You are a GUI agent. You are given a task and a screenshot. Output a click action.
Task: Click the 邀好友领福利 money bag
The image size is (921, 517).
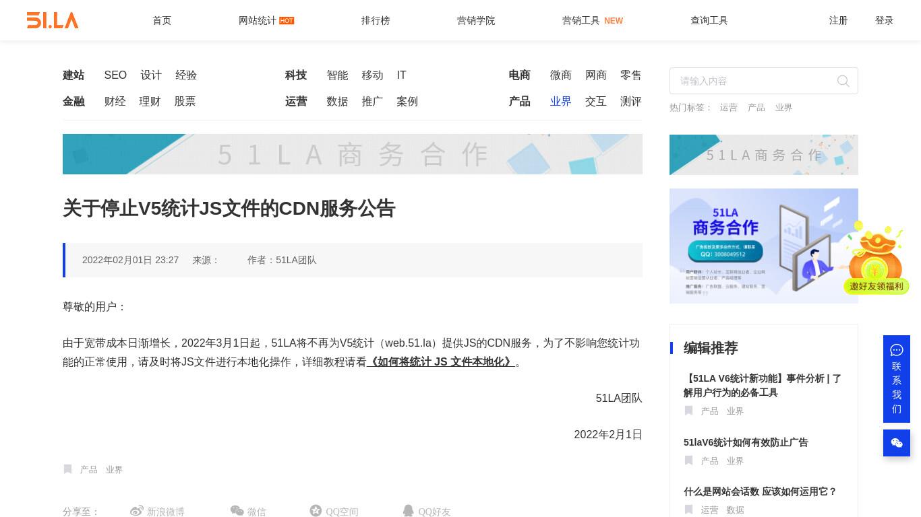[x=877, y=258]
